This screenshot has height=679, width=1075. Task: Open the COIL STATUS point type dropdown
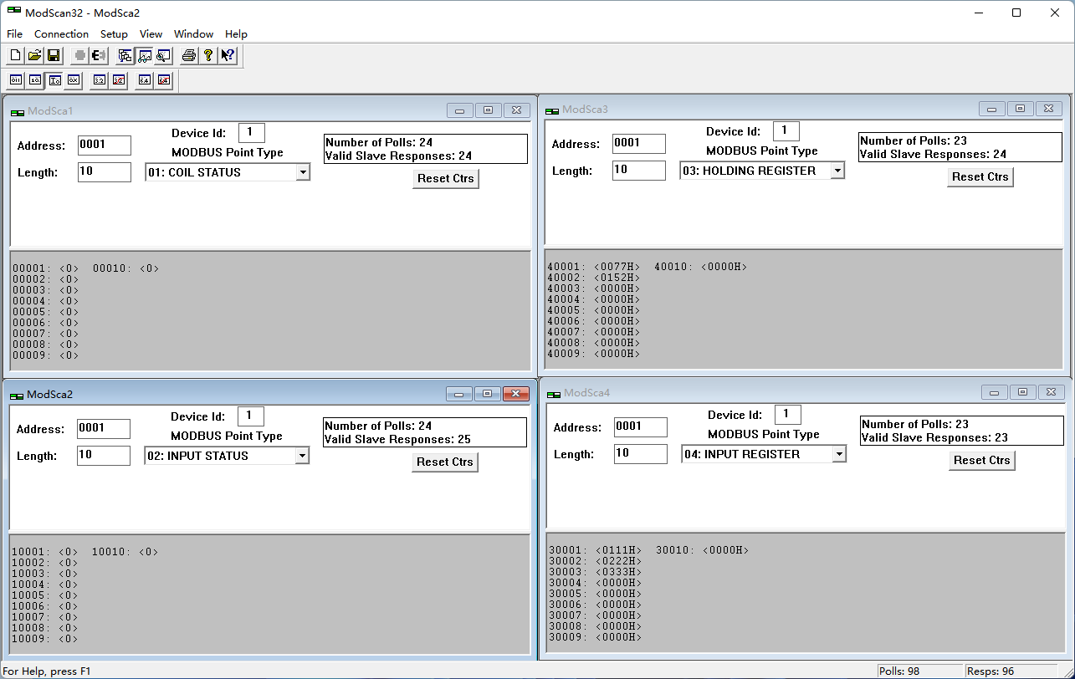pos(303,172)
